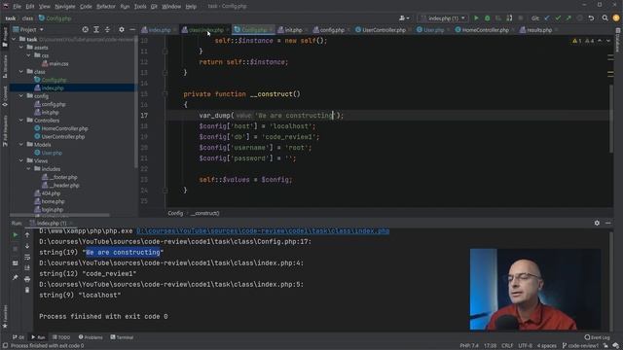The width and height of the screenshot is (623, 350).
Task: Open the File menu
Action: (x=17, y=7)
